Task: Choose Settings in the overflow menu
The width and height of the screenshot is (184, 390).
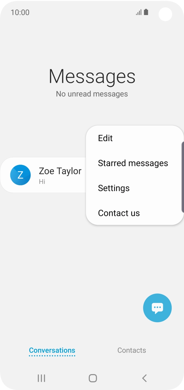Action: pos(114,188)
